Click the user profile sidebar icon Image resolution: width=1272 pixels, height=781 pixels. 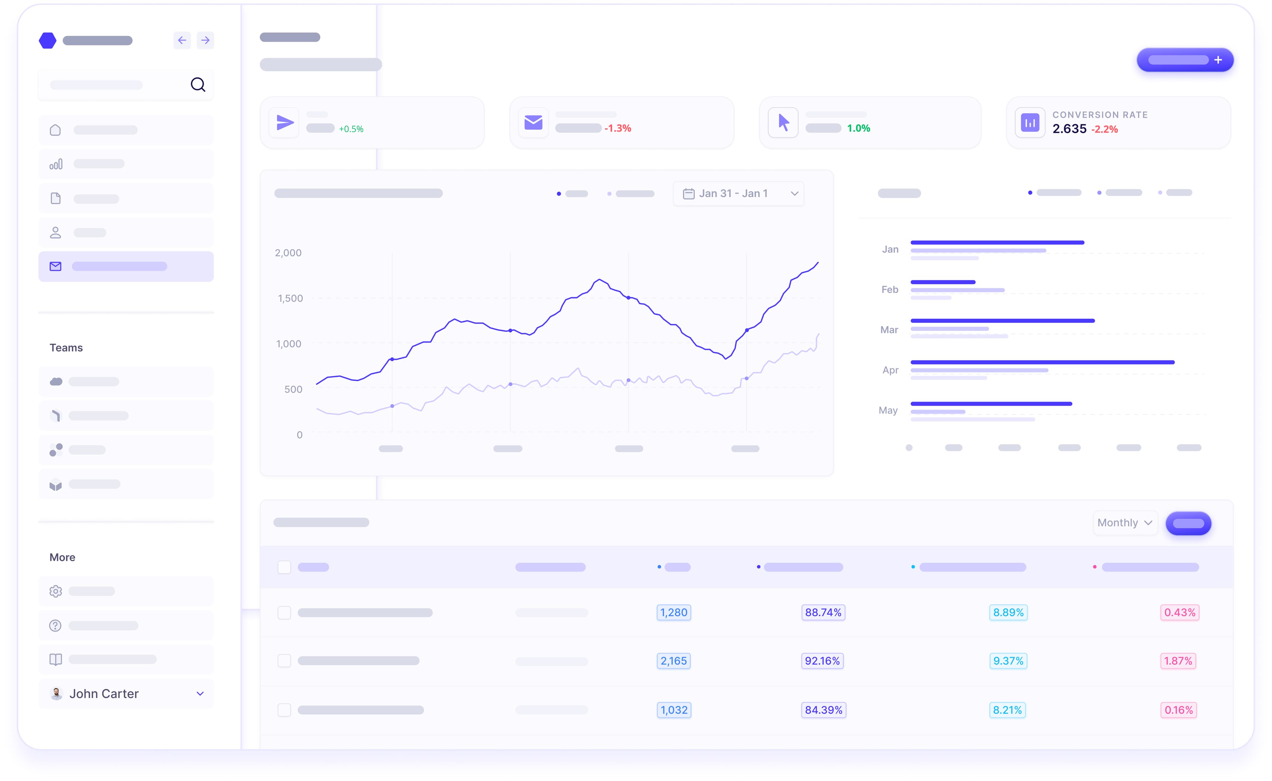pyautogui.click(x=55, y=232)
